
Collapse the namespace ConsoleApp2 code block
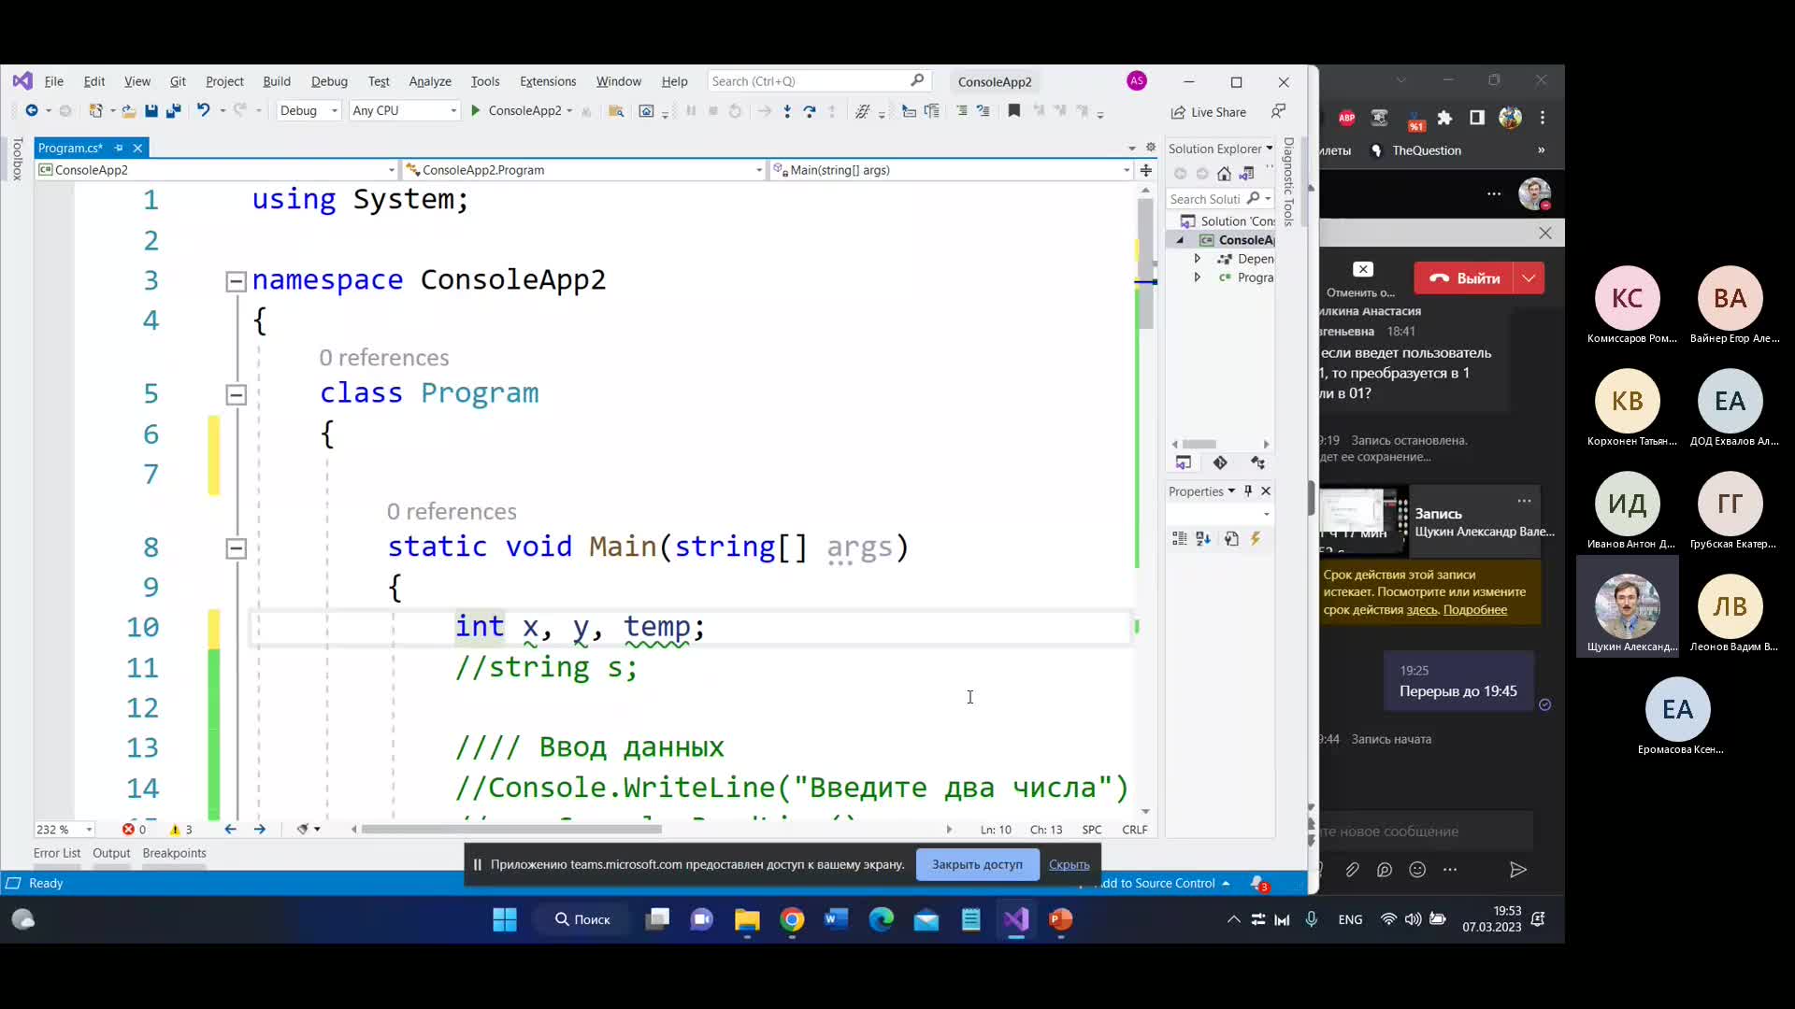pos(237,281)
